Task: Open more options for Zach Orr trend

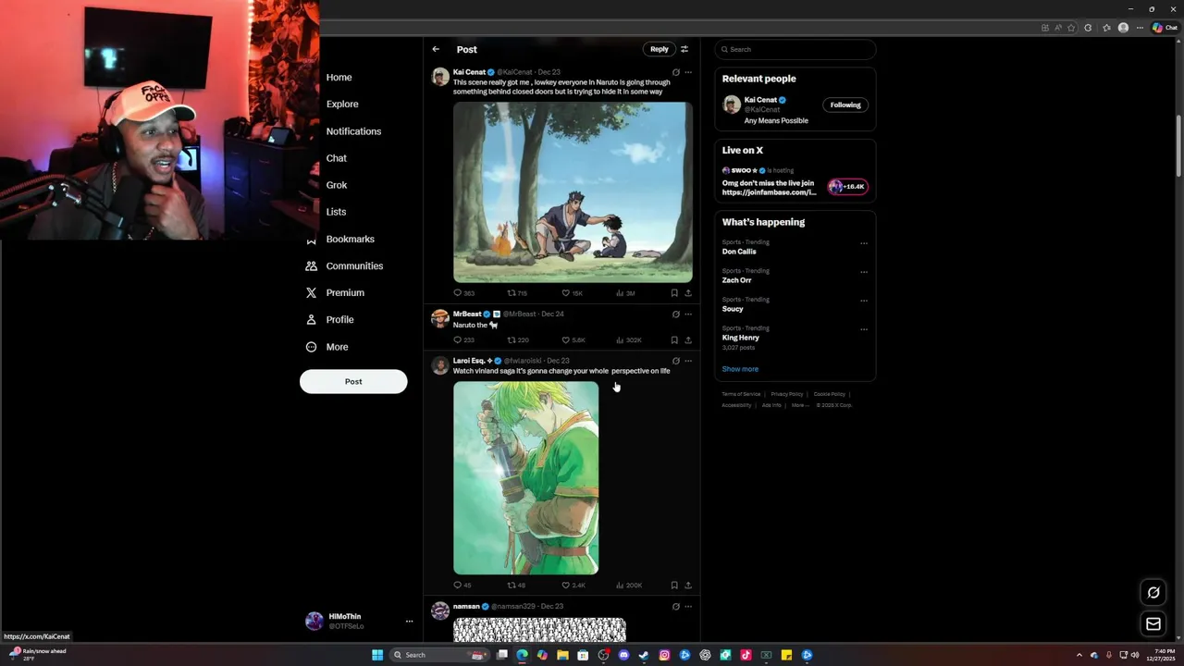Action: click(x=864, y=273)
